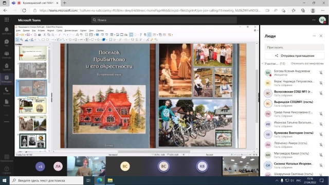Select the Ellipse drawing tool
329x185 pixels.
pyautogui.click(x=47, y=40)
